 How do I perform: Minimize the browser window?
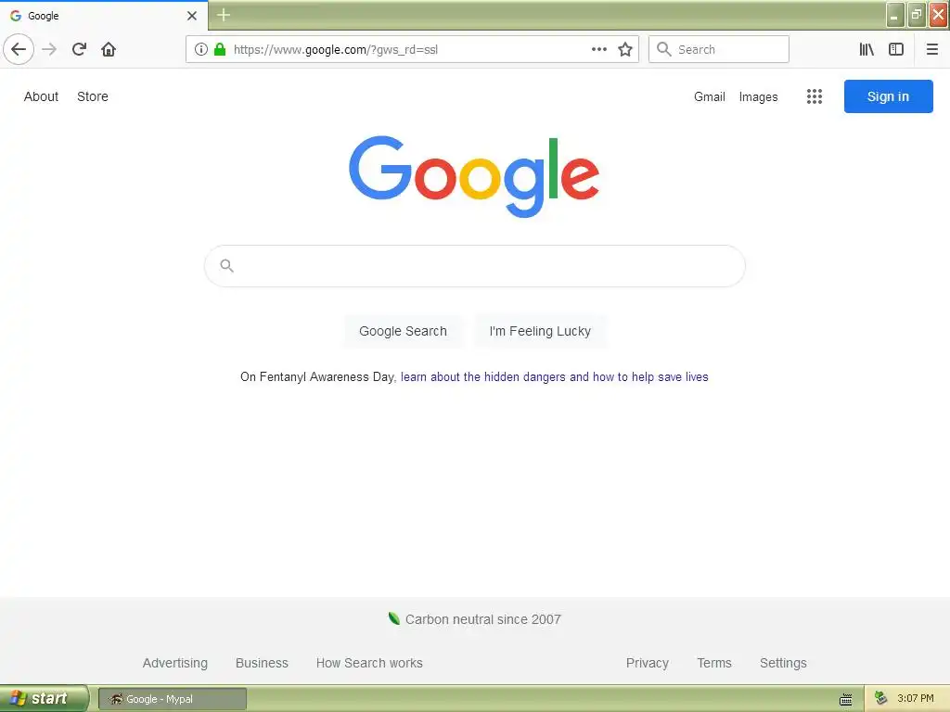(x=895, y=15)
